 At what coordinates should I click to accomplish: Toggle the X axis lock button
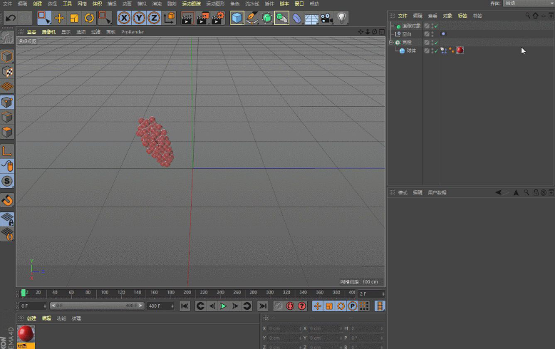[x=124, y=18]
